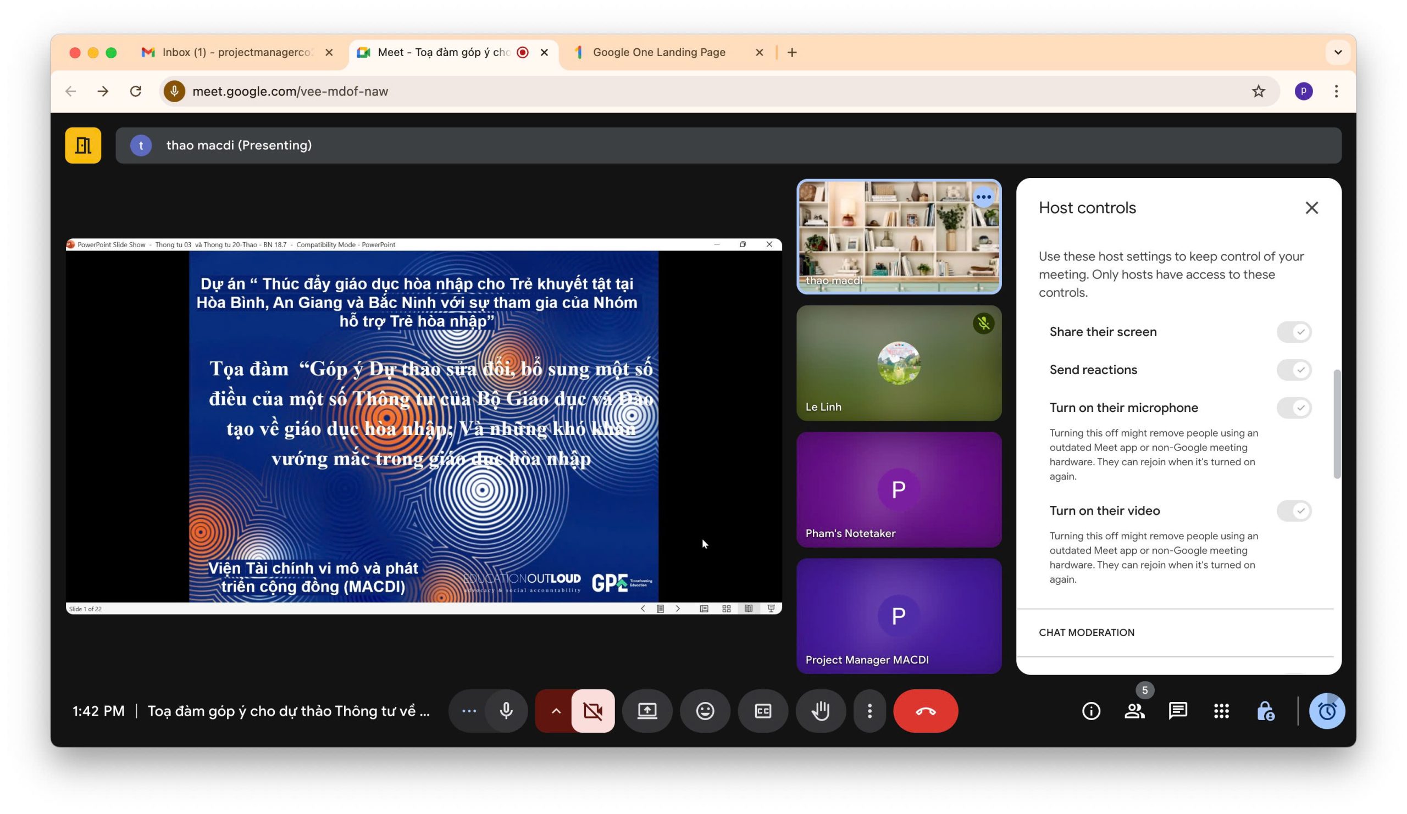
Task: Toggle Turn on their microphone switch
Action: pyautogui.click(x=1294, y=408)
